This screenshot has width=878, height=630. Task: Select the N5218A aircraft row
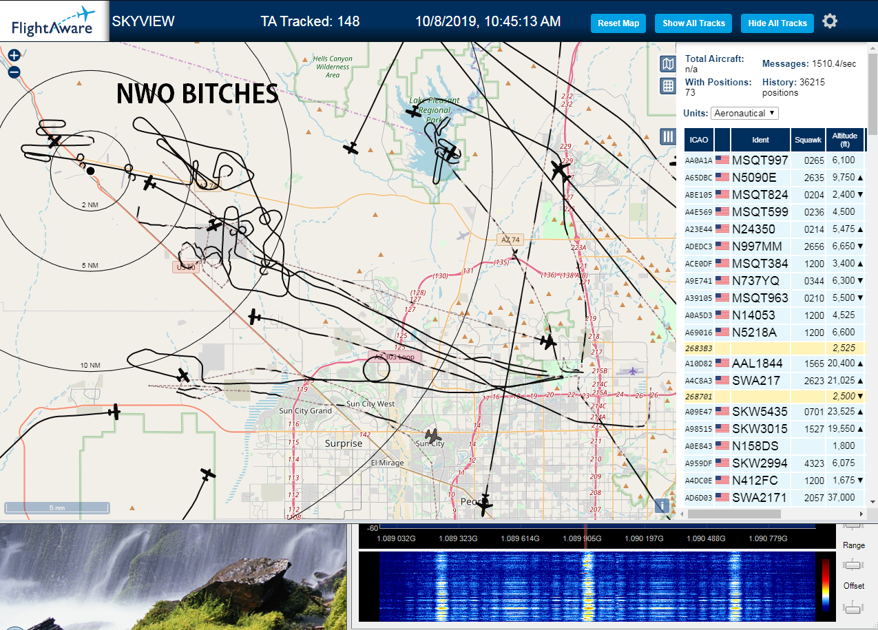[x=774, y=332]
